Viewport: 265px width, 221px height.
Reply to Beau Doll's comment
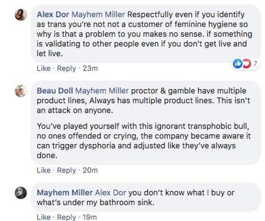67,170
